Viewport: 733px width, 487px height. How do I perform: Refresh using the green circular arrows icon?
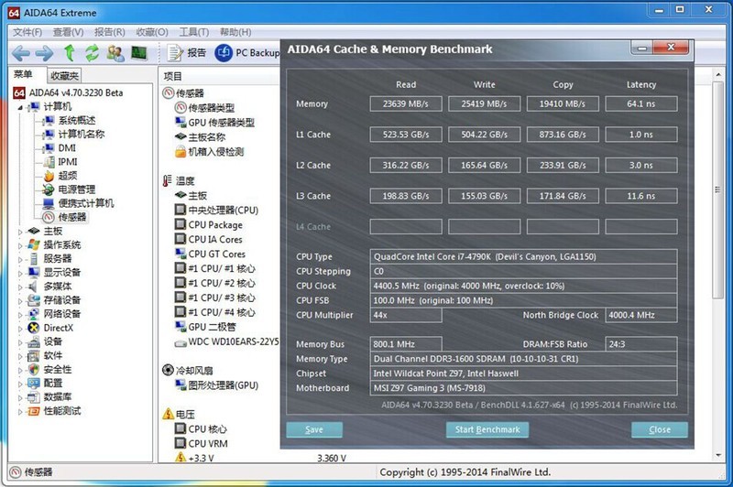click(x=93, y=53)
